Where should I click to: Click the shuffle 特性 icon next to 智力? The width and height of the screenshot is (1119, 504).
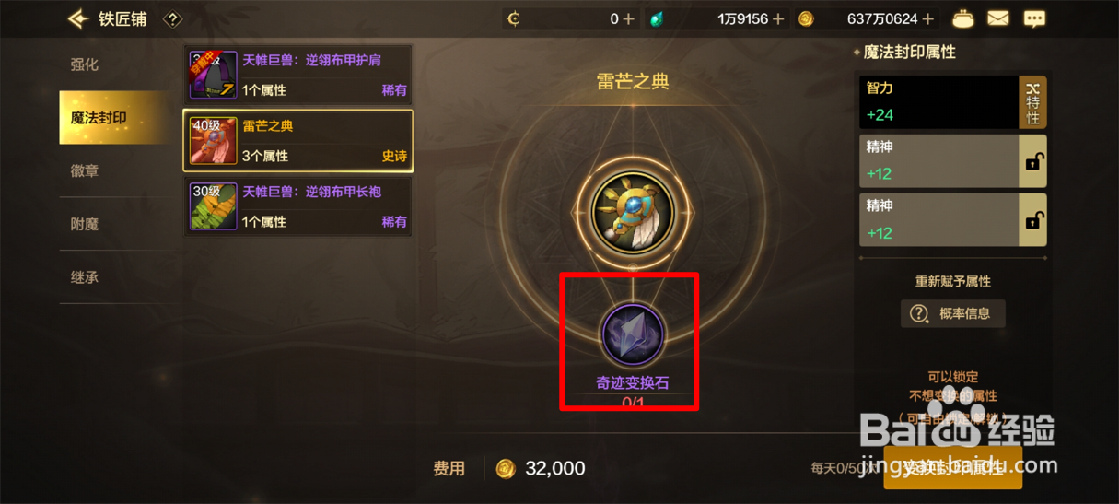tap(1032, 102)
